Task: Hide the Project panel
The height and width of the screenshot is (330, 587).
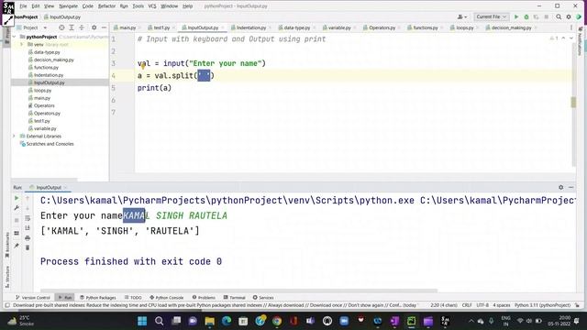Action: [x=104, y=27]
